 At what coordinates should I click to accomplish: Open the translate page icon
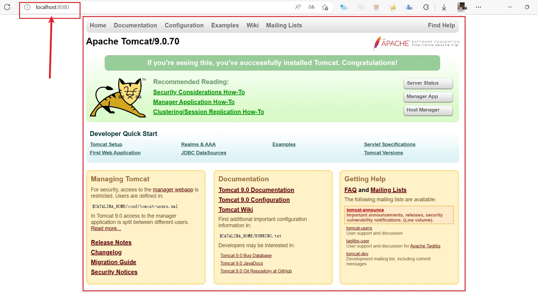311,7
